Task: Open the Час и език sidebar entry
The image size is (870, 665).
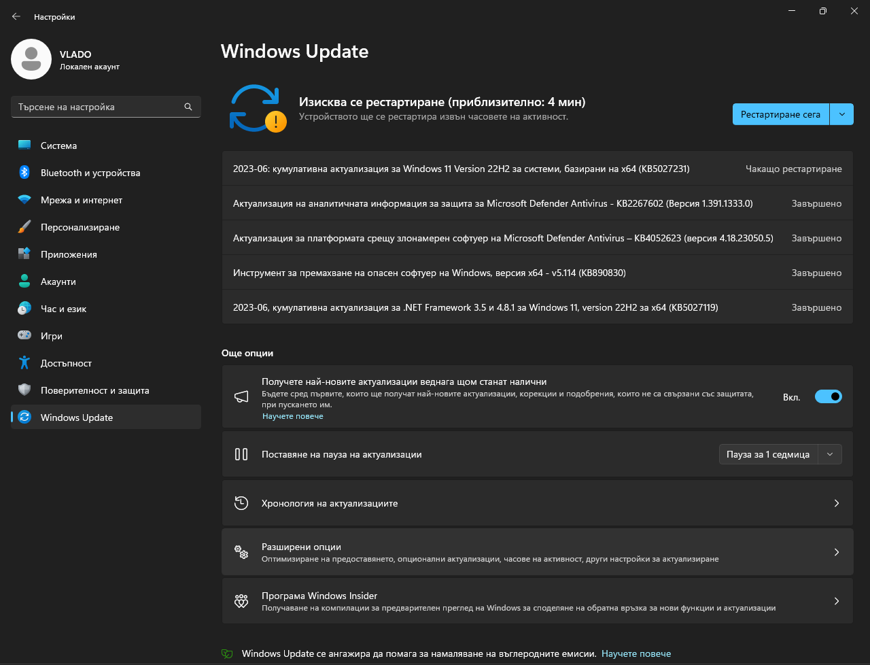Action: (x=106, y=309)
